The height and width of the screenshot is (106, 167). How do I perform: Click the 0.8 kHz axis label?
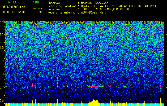pos(2,74)
